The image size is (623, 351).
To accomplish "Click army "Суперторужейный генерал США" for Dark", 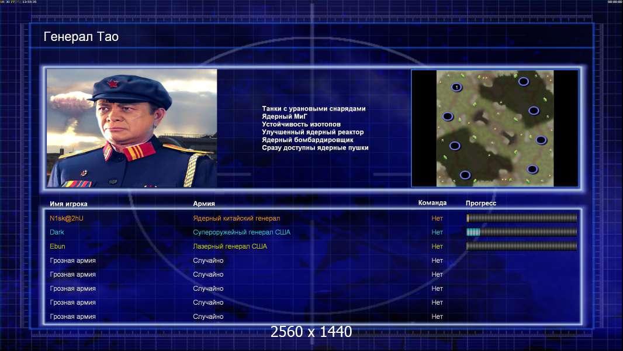I will (241, 232).
